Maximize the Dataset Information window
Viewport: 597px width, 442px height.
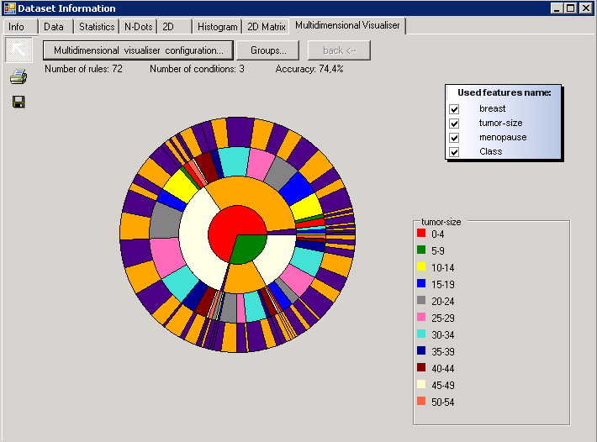(571, 8)
